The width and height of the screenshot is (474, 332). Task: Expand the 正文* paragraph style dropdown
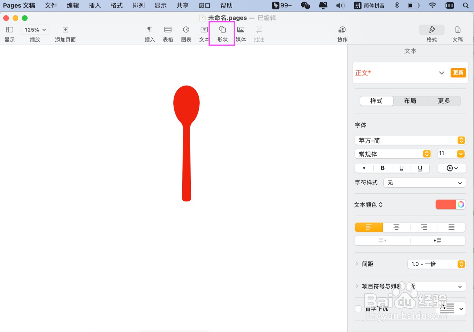coord(441,73)
